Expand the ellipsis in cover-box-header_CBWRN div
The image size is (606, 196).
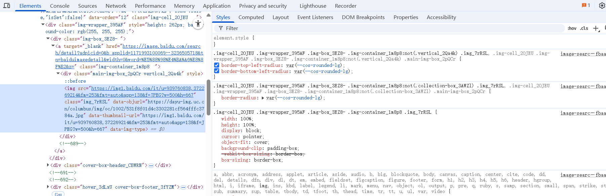[x=151, y=166]
